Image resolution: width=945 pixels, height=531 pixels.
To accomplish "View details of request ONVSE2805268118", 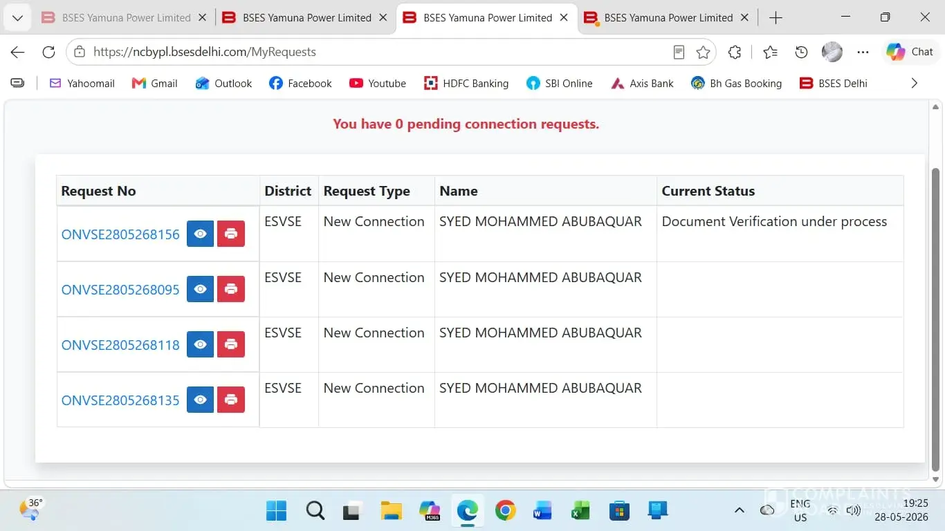I will 200,344.
